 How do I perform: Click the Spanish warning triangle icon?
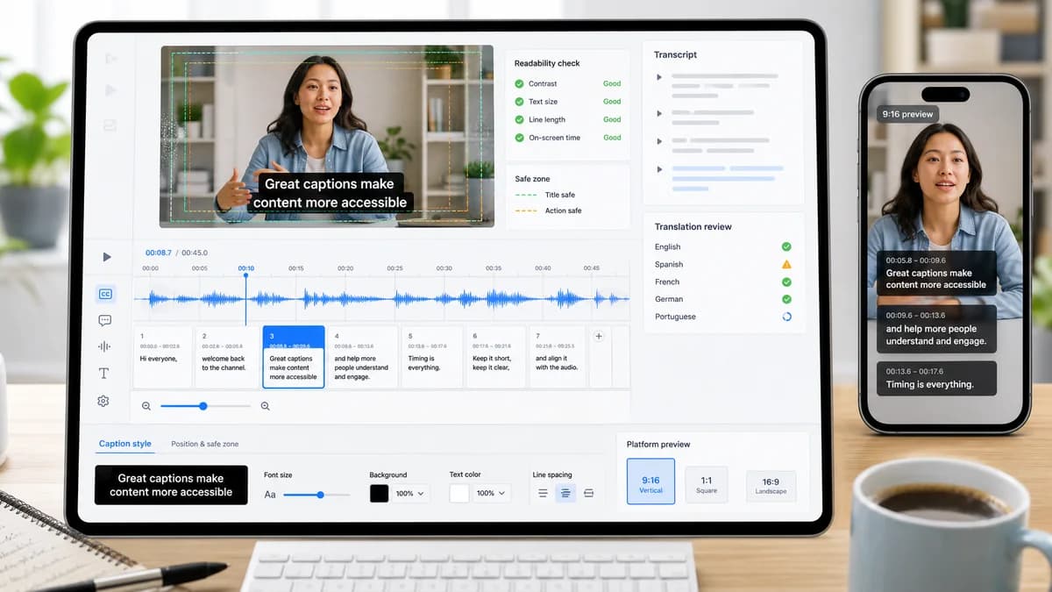pyautogui.click(x=786, y=264)
